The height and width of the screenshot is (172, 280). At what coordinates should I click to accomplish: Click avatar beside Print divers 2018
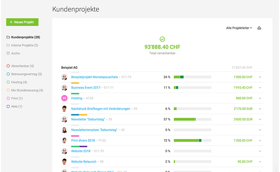tap(64, 140)
